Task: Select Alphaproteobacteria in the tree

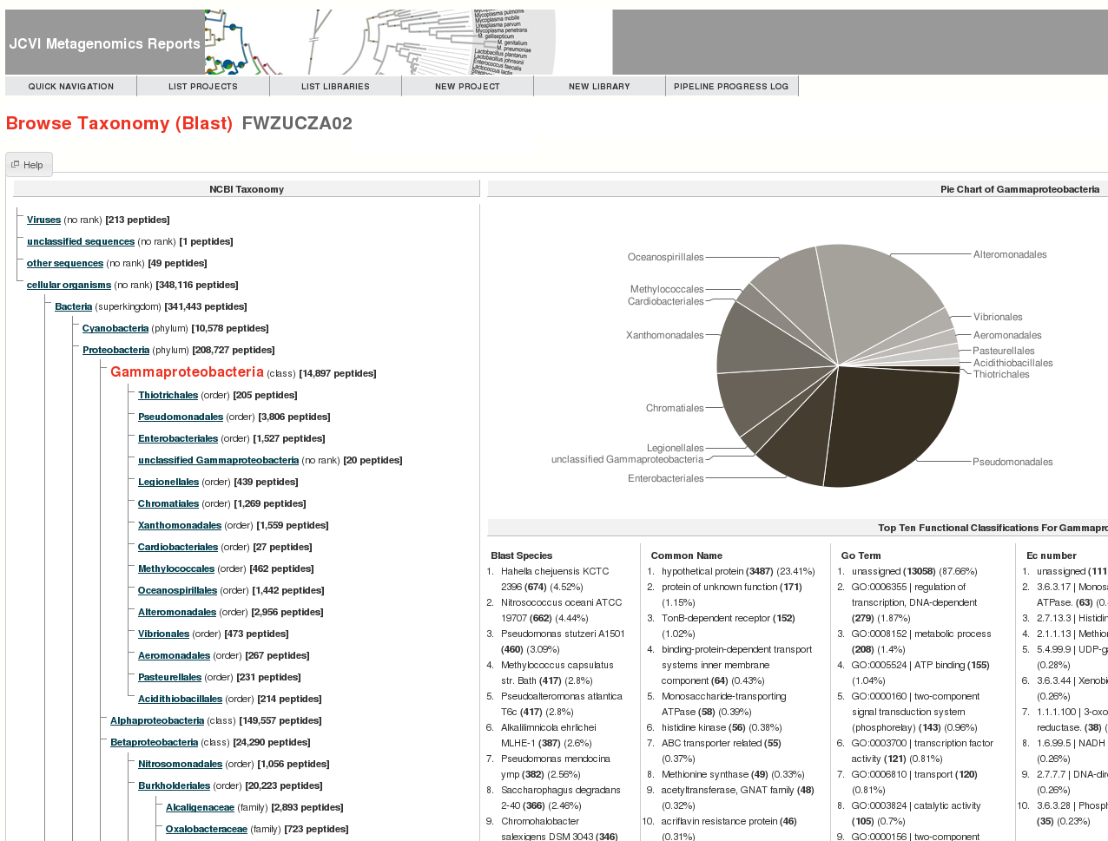Action: pos(156,719)
